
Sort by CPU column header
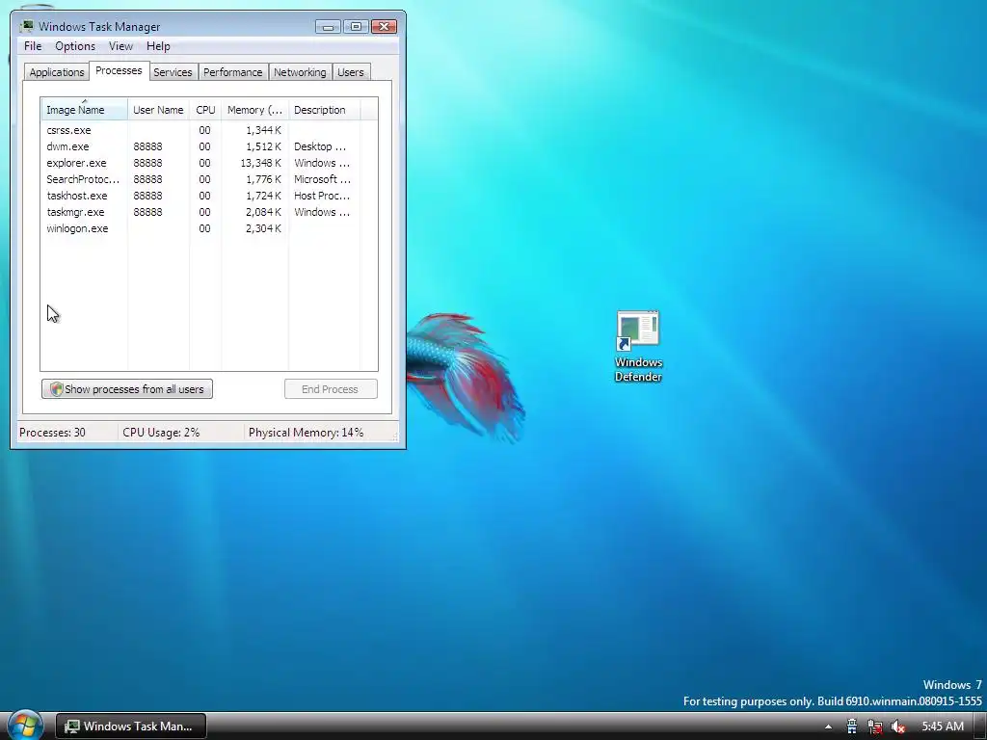[205, 110]
